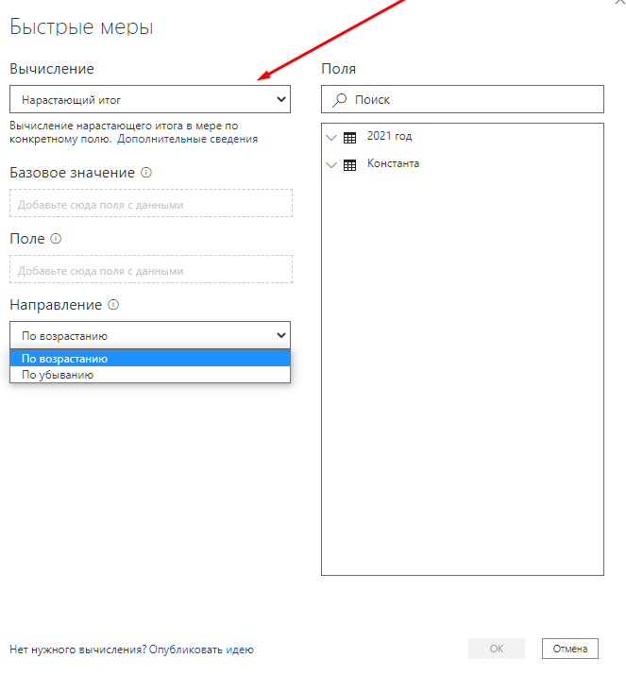The image size is (626, 675).
Task: Expand the Константа table chevron
Action: (x=331, y=165)
